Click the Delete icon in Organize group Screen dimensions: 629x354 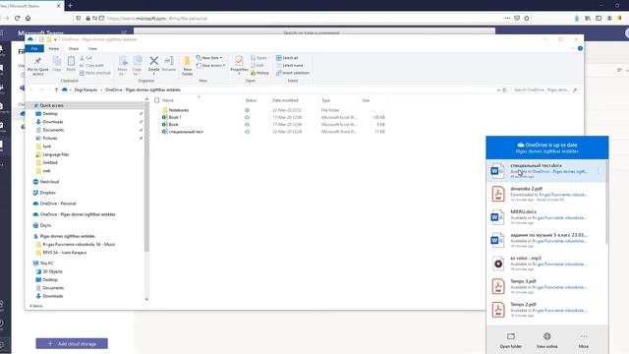click(x=153, y=64)
